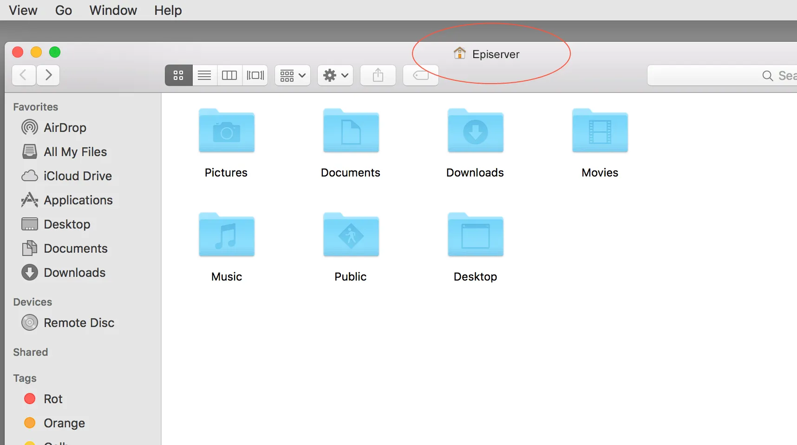Switch to list view mode
Screen dimensions: 797x445
[x=204, y=75]
